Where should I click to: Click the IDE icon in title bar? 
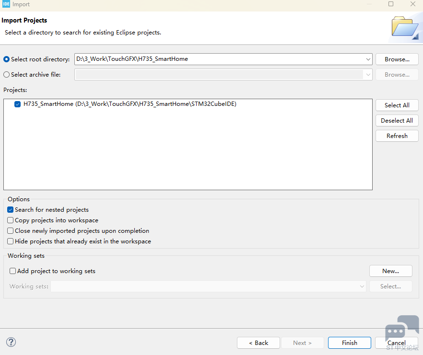6,4
